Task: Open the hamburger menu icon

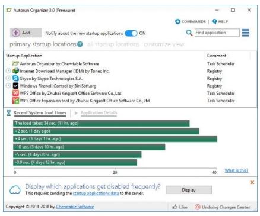Action: pyautogui.click(x=246, y=33)
